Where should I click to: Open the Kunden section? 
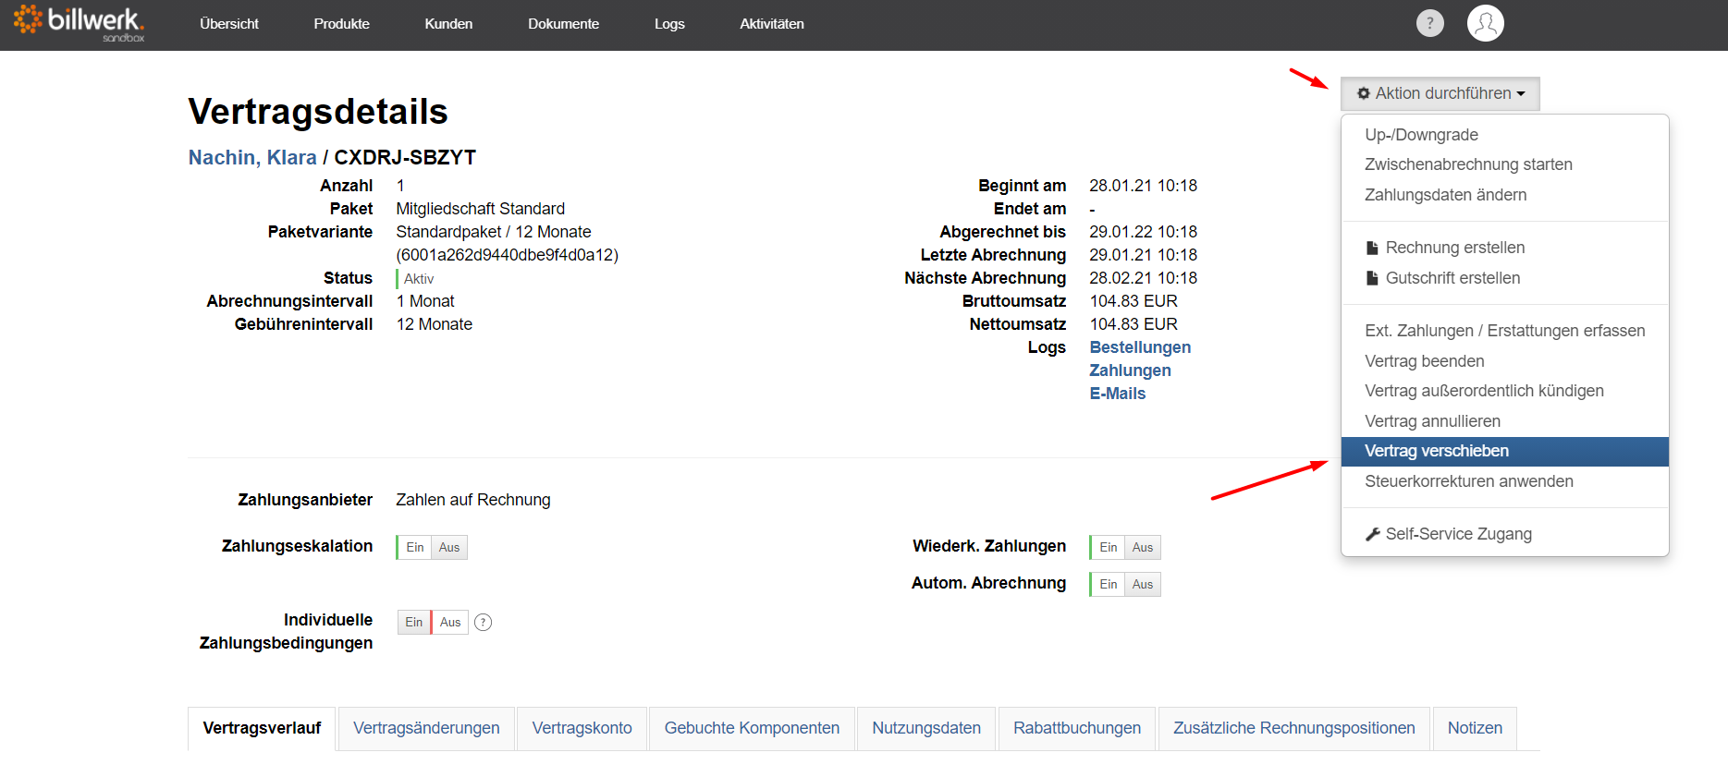[448, 24]
